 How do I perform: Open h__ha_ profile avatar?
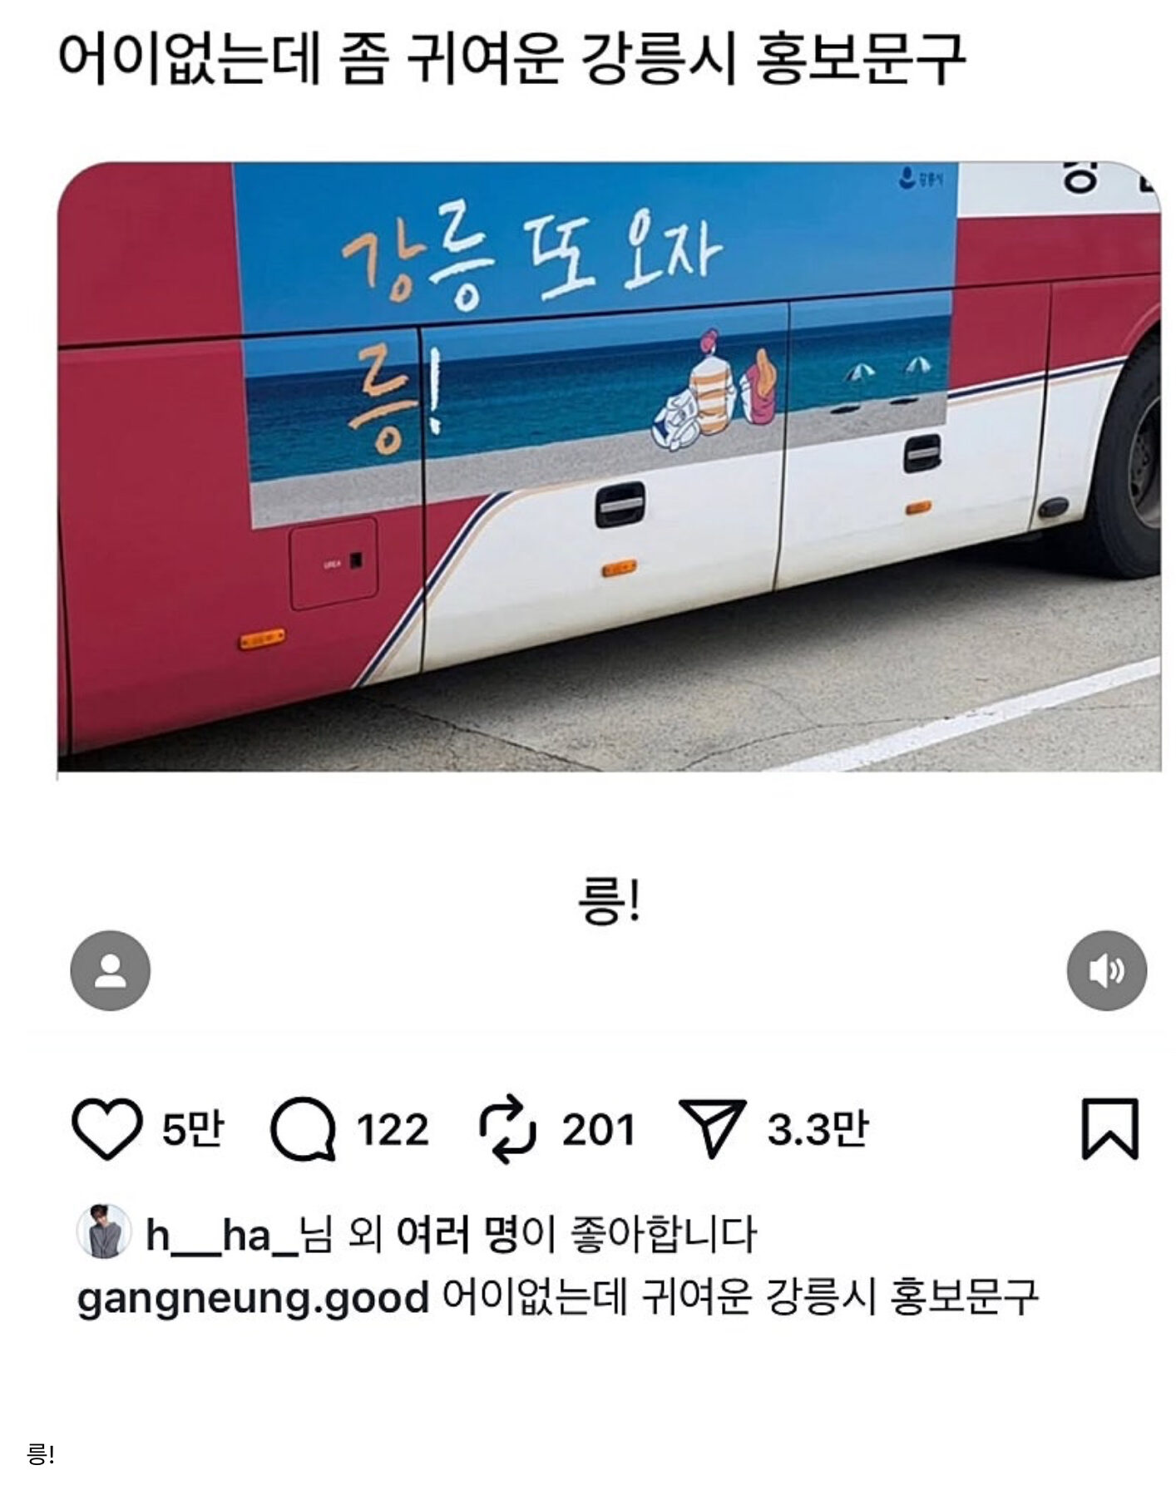coord(104,1231)
